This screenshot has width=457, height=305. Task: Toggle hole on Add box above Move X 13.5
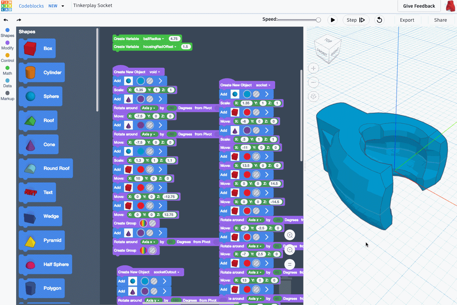[256, 156]
